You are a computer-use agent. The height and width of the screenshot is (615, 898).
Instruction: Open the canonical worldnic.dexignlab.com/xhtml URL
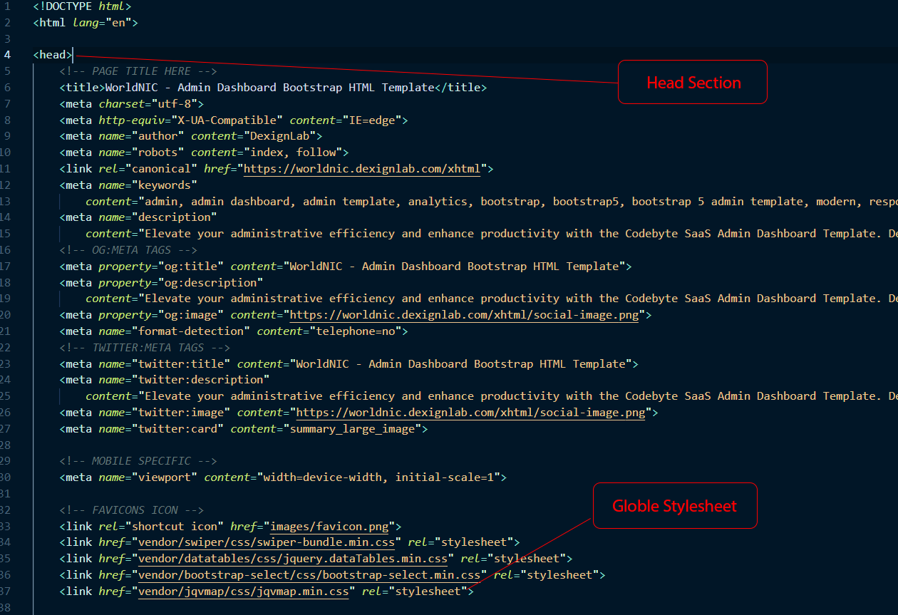[364, 169]
